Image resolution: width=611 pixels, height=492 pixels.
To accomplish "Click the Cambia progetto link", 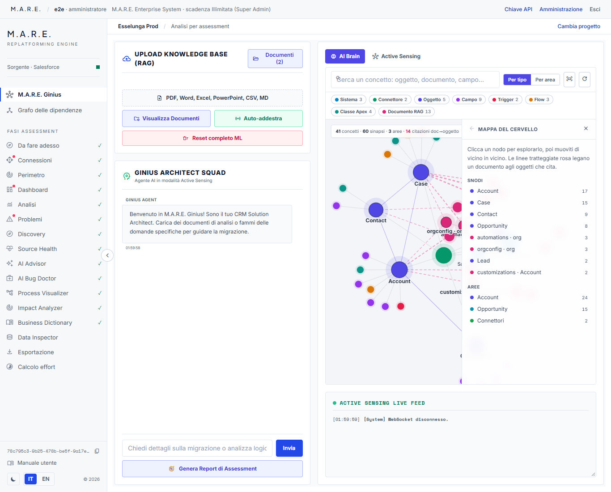I will point(579,26).
